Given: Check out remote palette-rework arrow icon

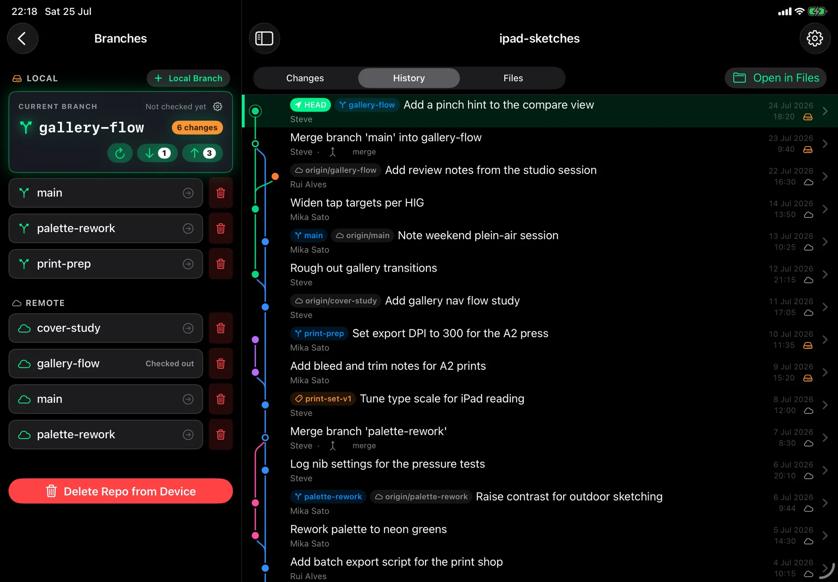Looking at the screenshot, I should pyautogui.click(x=188, y=435).
